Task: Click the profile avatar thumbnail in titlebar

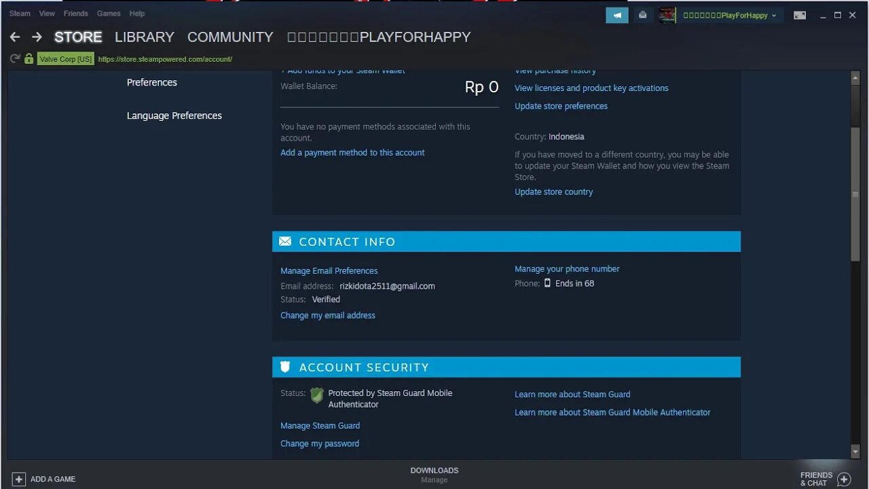Action: (x=666, y=14)
